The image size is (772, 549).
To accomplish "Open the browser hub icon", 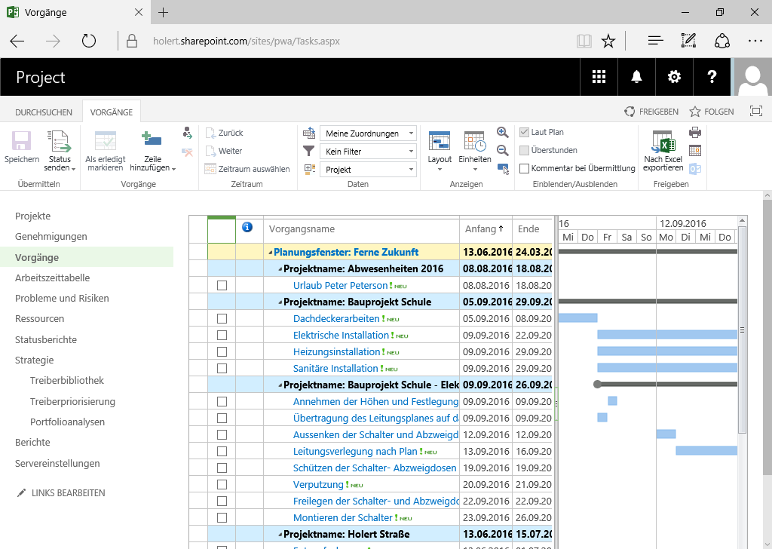I will point(655,41).
